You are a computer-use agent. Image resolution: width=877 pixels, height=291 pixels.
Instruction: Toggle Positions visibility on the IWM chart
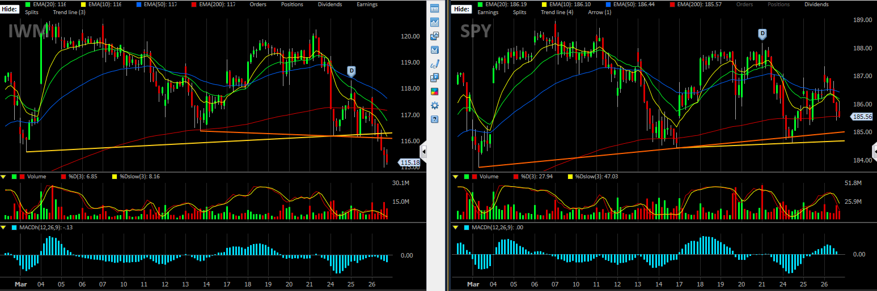292,5
